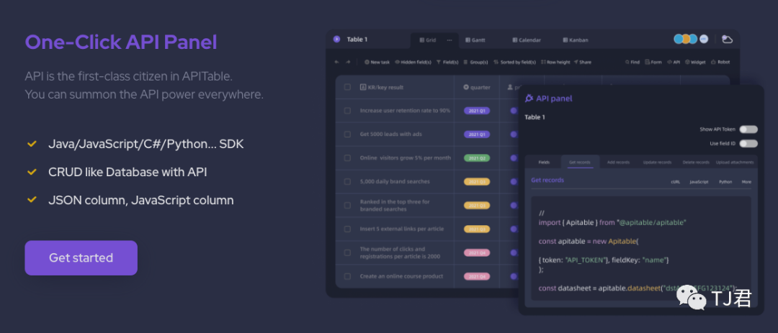Screen dimensions: 778x333
Task: Check the 'Online visitors grow 5%' row checkbox
Action: click(347, 158)
